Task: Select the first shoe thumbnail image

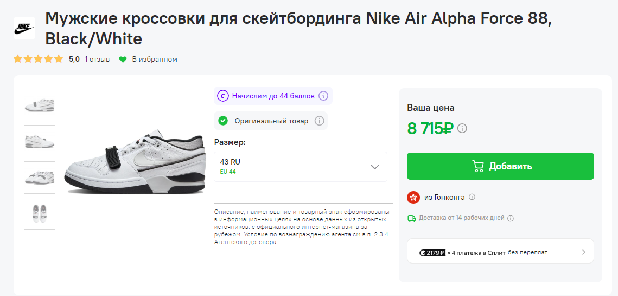Action: [40, 104]
